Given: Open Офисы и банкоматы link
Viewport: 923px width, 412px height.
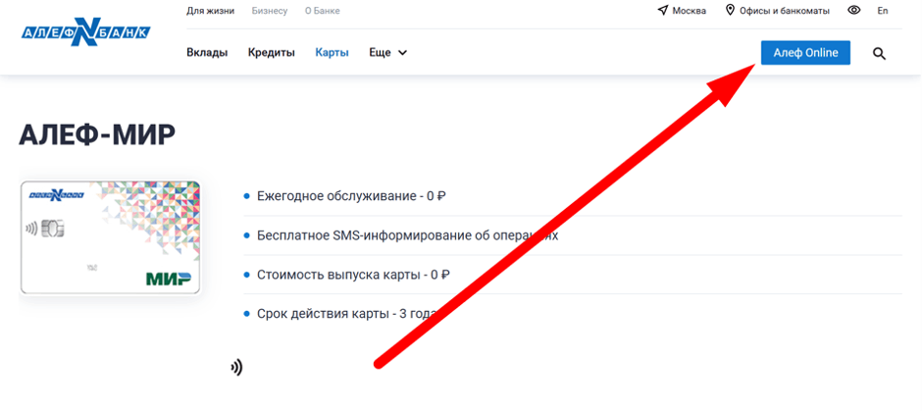Looking at the screenshot, I should click(x=786, y=11).
